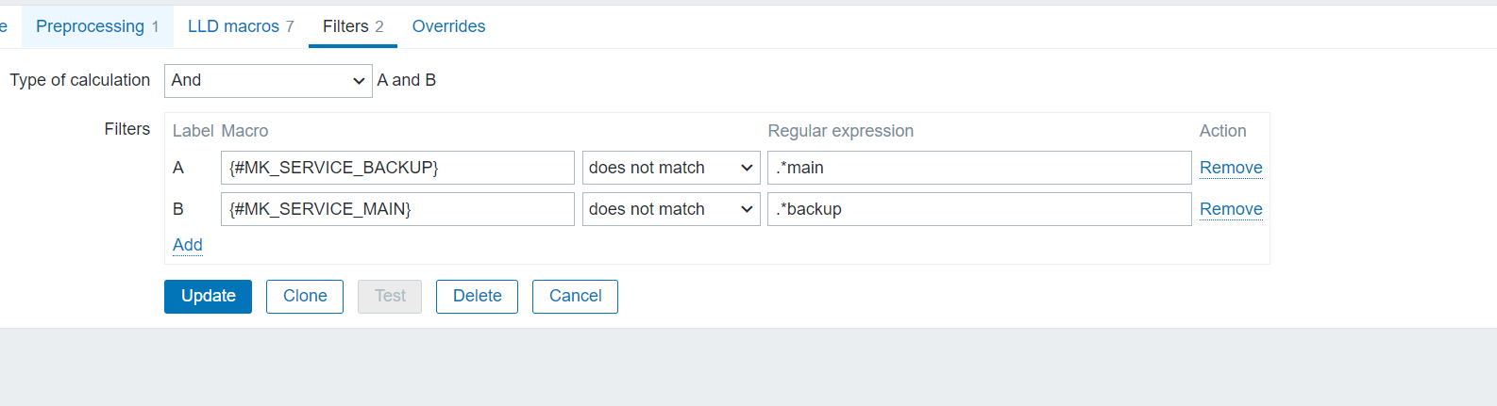Delete the discovery rule

[477, 296]
